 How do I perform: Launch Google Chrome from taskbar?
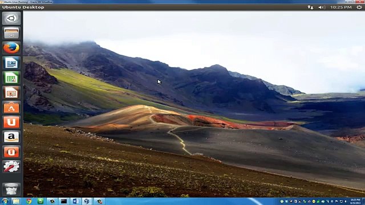pyautogui.click(x=29, y=201)
